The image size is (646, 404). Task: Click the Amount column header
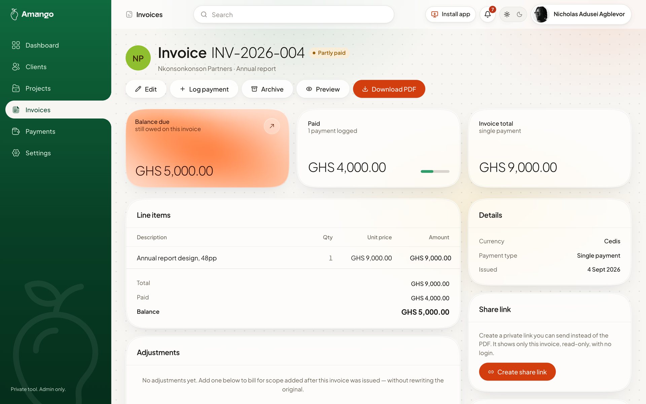[439, 237]
